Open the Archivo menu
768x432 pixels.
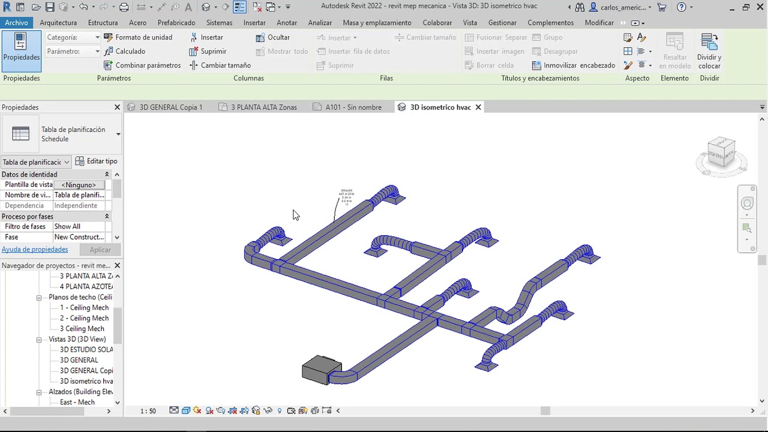point(16,23)
